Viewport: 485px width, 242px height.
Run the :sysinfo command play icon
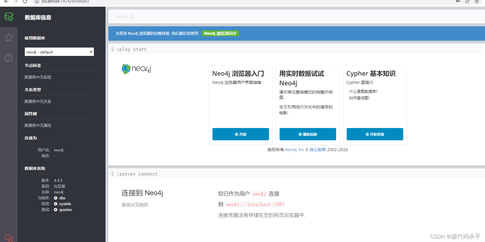pyautogui.click(x=56, y=204)
